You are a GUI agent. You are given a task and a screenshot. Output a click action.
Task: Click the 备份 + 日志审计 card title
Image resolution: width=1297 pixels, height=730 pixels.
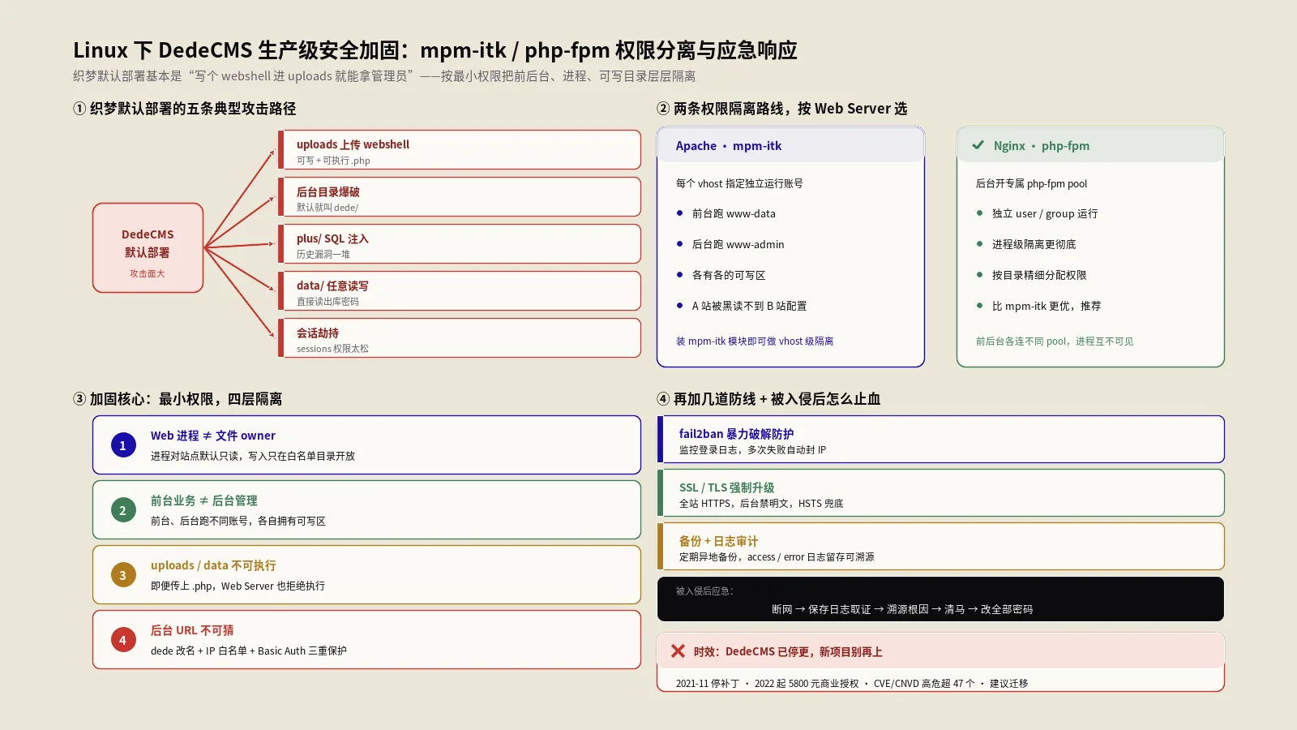(718, 541)
